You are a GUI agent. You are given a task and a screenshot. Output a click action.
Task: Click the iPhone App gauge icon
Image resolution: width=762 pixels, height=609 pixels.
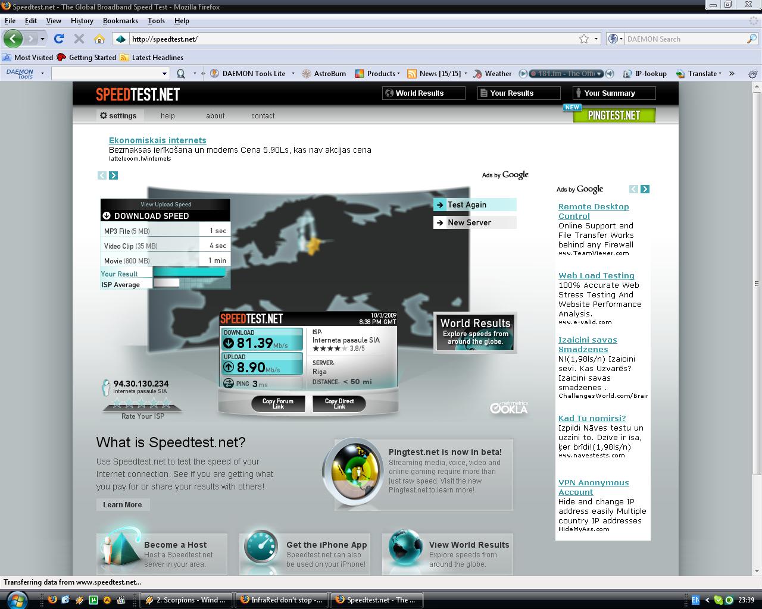[x=261, y=547]
